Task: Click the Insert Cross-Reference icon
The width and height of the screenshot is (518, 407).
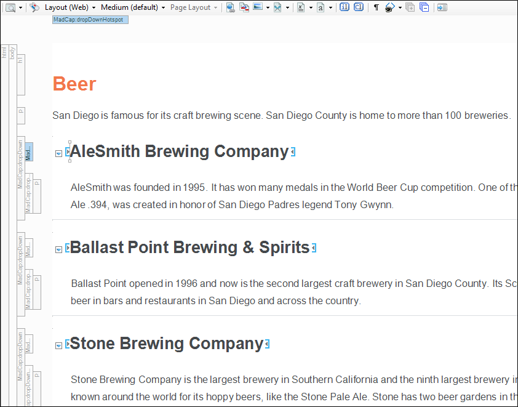Action: coord(244,7)
